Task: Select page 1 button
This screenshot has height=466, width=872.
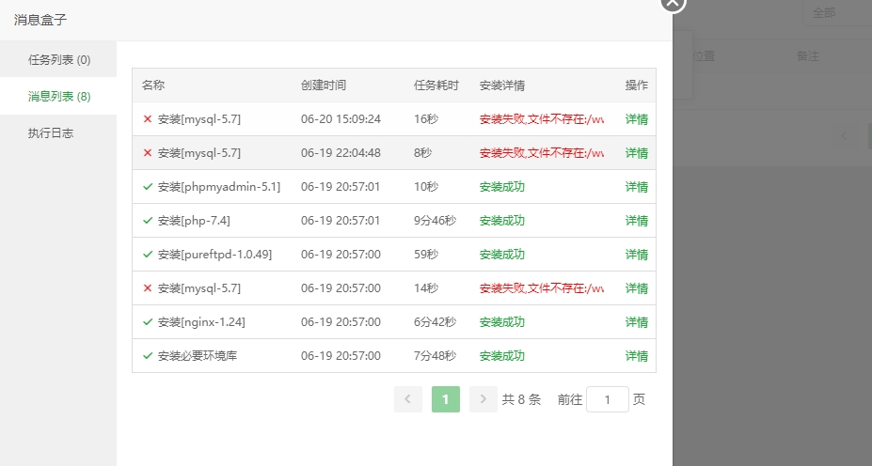Action: (x=446, y=399)
